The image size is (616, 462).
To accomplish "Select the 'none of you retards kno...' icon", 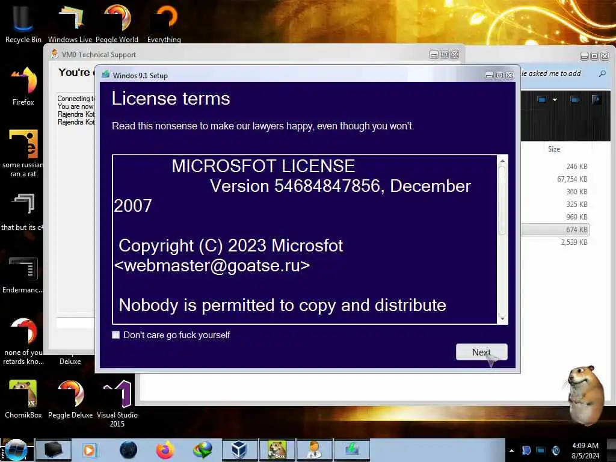I will 23,342.
